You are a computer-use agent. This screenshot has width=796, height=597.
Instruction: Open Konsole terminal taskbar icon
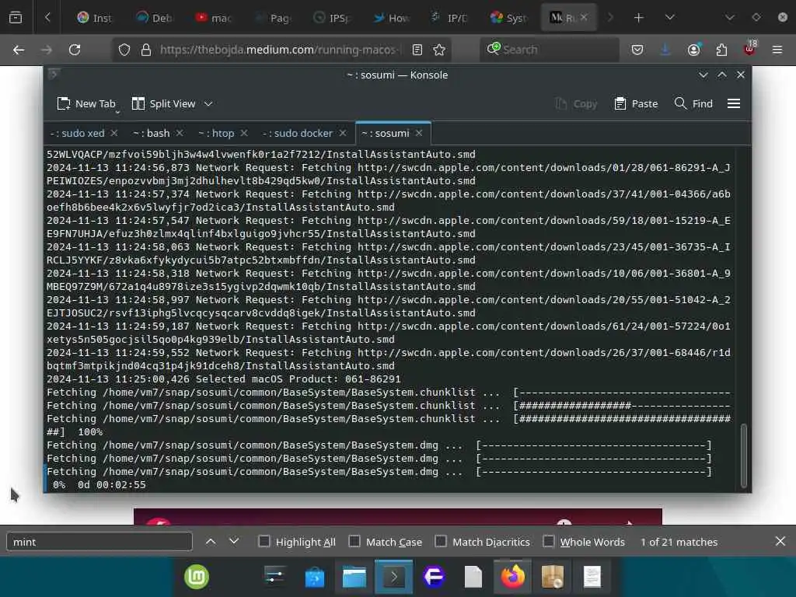tap(394, 578)
